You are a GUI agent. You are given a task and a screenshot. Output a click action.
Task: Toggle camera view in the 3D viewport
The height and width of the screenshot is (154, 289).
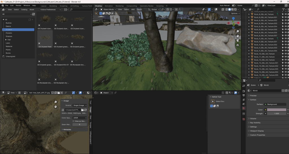pyautogui.click(x=238, y=40)
